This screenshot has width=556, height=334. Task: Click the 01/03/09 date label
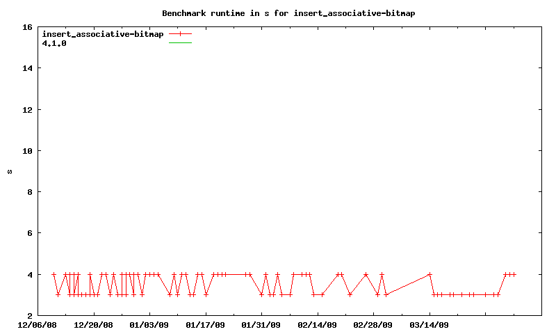149,324
